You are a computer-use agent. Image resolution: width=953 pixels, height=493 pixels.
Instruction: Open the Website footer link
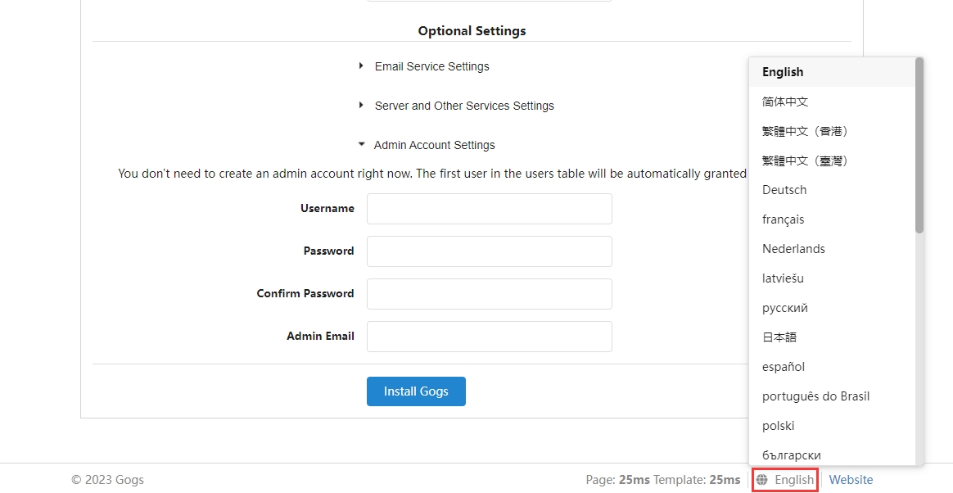[851, 480]
